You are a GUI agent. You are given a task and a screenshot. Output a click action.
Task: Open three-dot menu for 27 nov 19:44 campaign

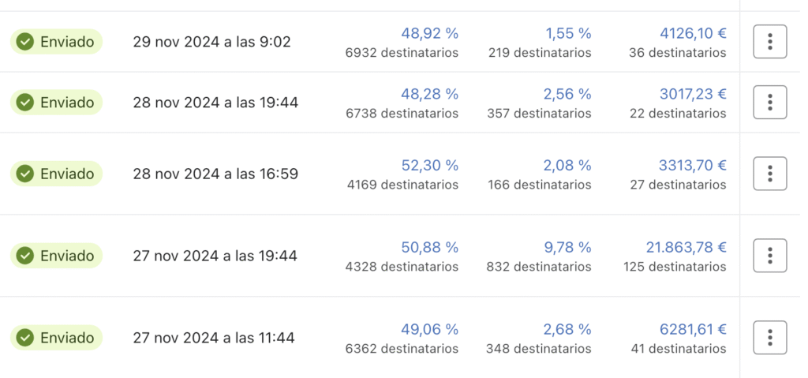coord(769,256)
